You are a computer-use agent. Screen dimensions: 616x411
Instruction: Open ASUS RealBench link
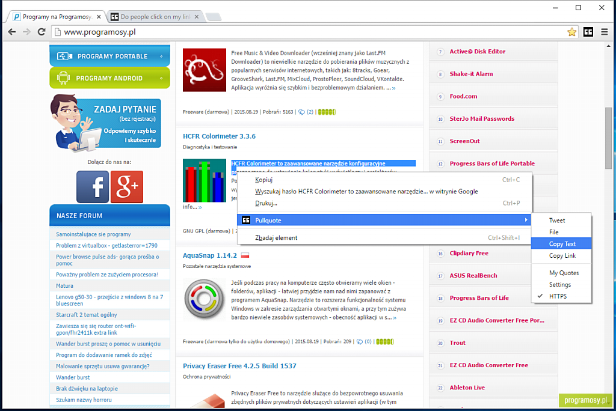[473, 276]
